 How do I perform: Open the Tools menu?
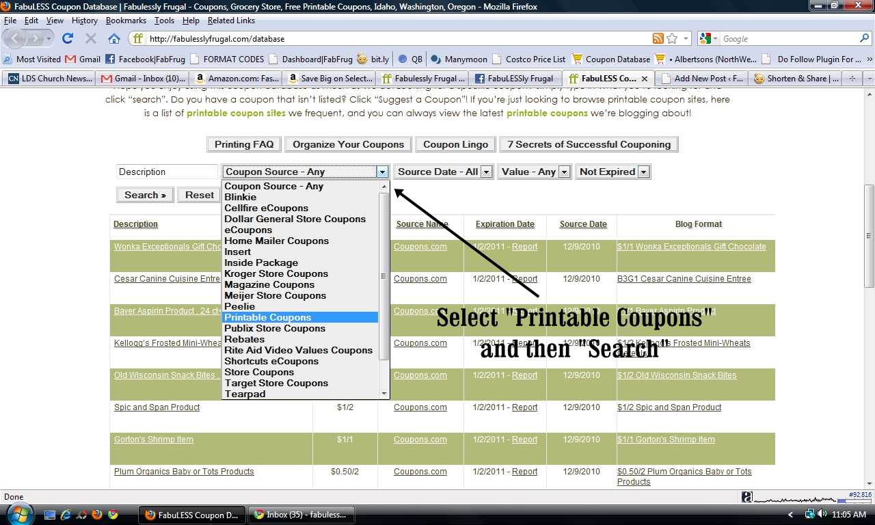point(164,21)
